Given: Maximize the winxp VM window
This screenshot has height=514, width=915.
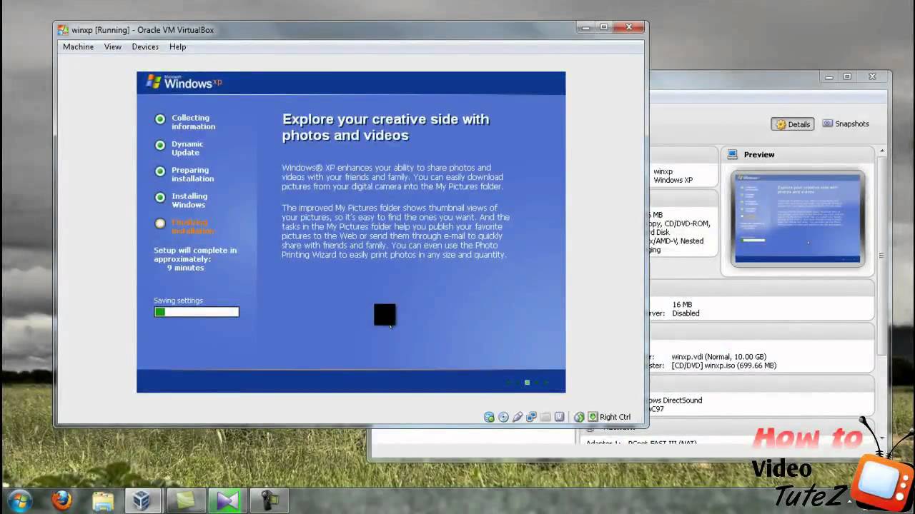Looking at the screenshot, I should point(603,27).
